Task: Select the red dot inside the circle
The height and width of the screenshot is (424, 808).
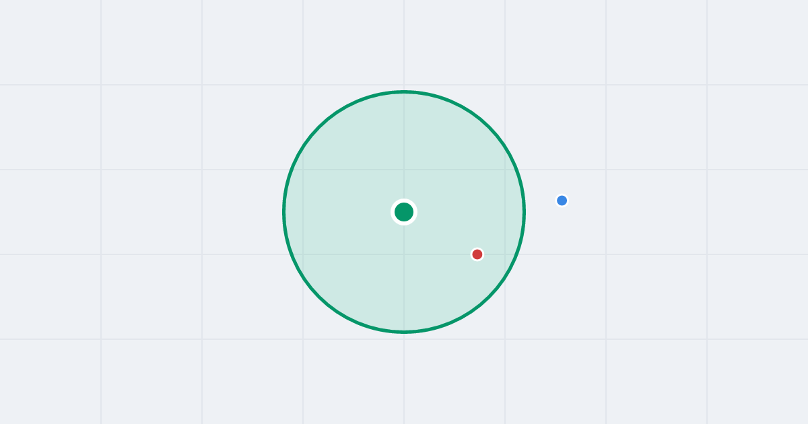Action: coord(477,254)
